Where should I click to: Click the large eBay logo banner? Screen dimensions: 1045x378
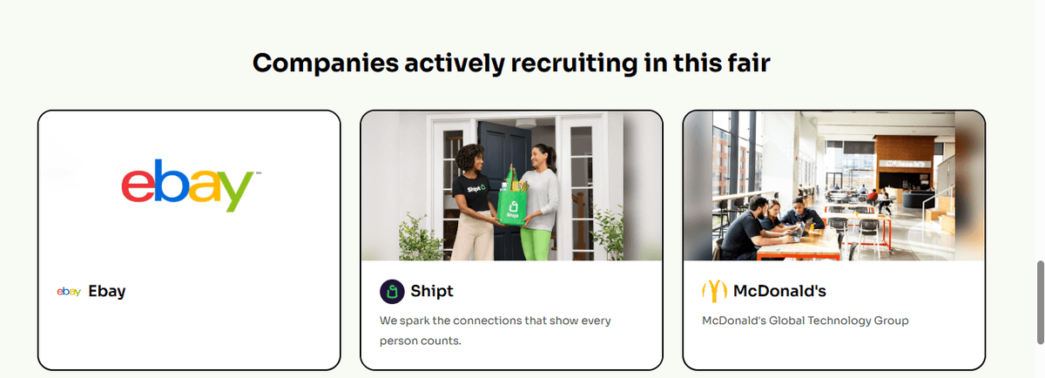(188, 184)
